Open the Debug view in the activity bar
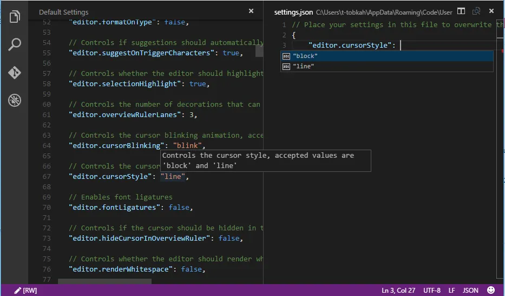The height and width of the screenshot is (296, 505). (x=15, y=100)
